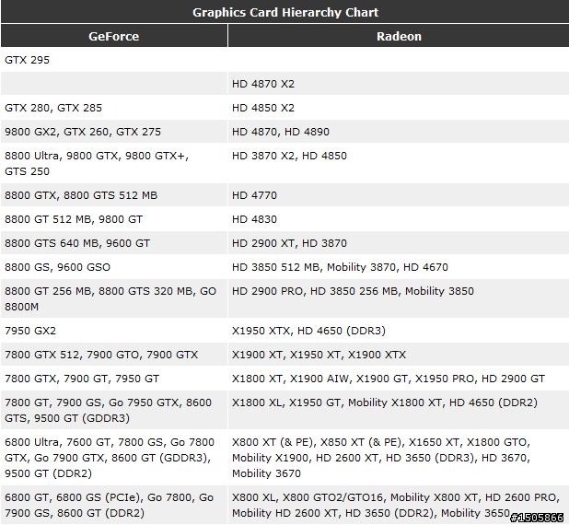This screenshot has width=569, height=525.
Task: Click the 8800 GT 256 MB, GO 8800M cell
Action: [x=114, y=298]
